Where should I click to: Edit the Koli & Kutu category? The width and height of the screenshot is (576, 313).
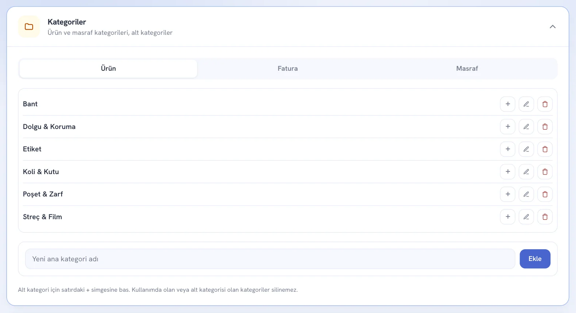point(526,172)
